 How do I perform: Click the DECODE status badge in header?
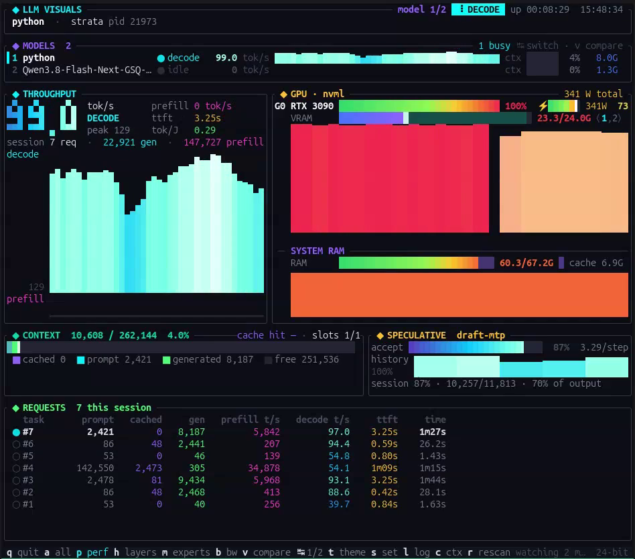point(478,9)
